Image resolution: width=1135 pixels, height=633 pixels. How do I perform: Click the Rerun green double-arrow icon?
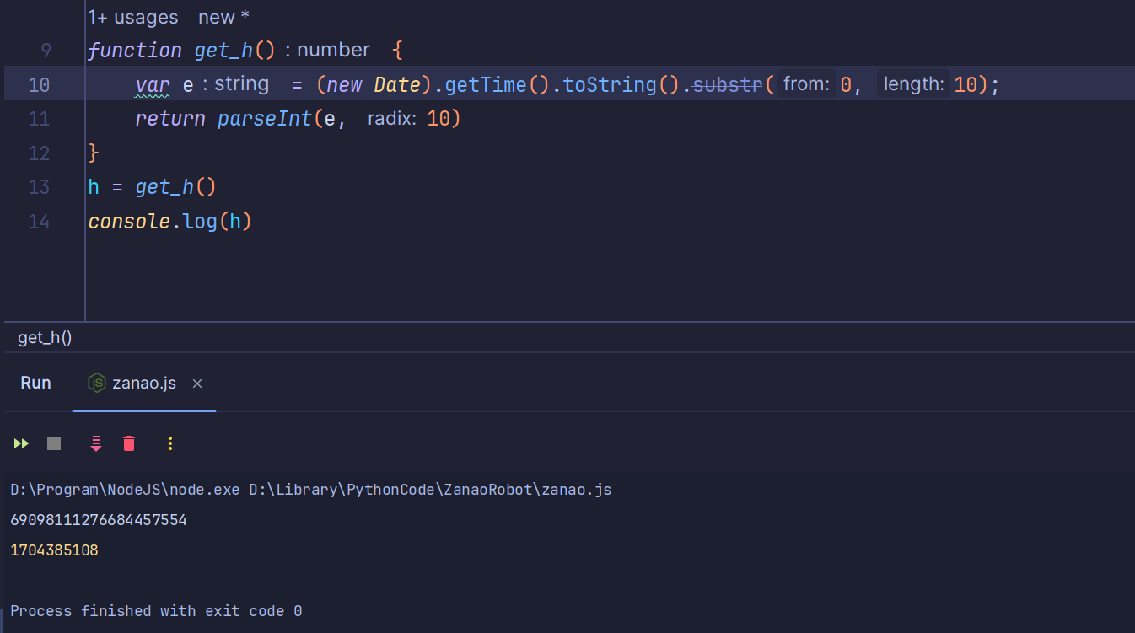21,443
